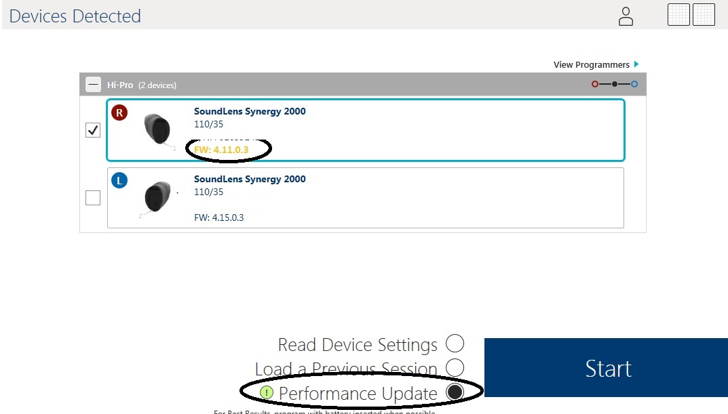Image resolution: width=728 pixels, height=414 pixels.
Task: Click the right grid panel icon
Action: click(704, 15)
